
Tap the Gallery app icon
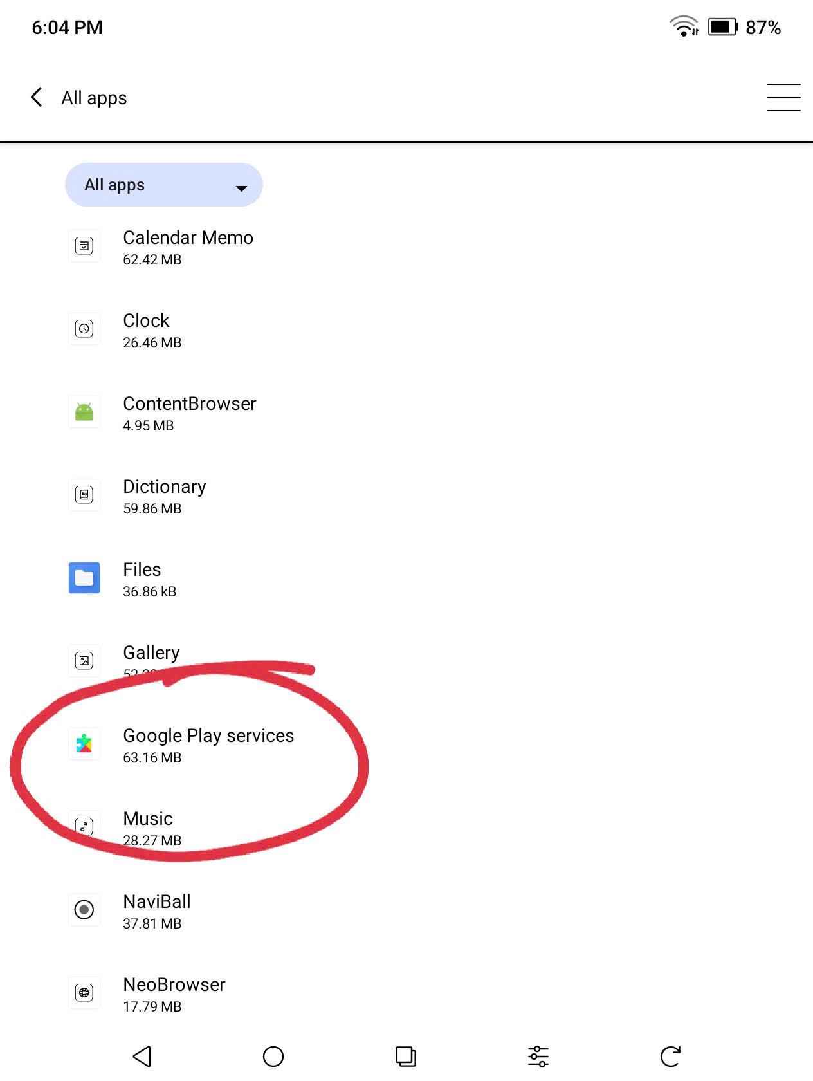(84, 661)
